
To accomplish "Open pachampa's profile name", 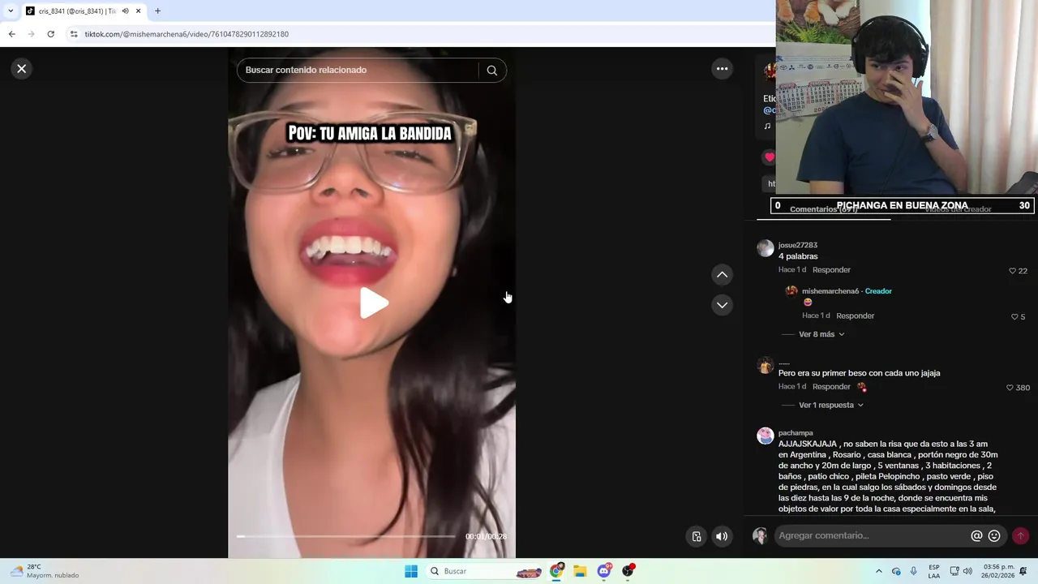I will pos(796,433).
